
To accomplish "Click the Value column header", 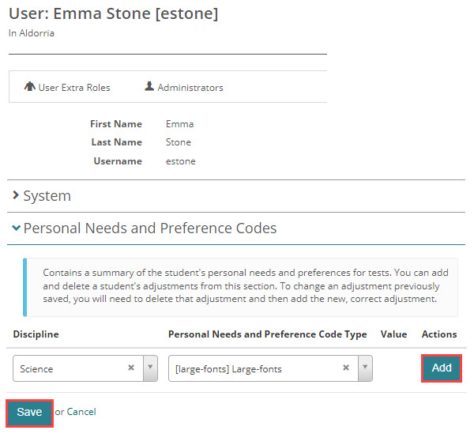I will coord(393,334).
